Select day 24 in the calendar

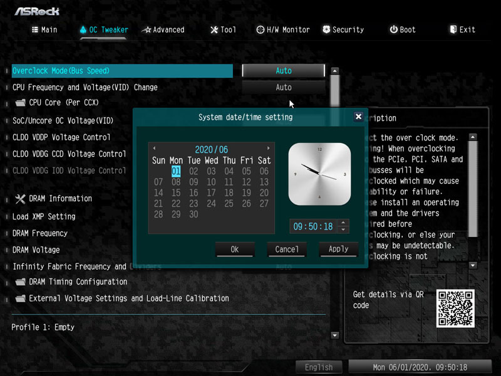(211, 203)
